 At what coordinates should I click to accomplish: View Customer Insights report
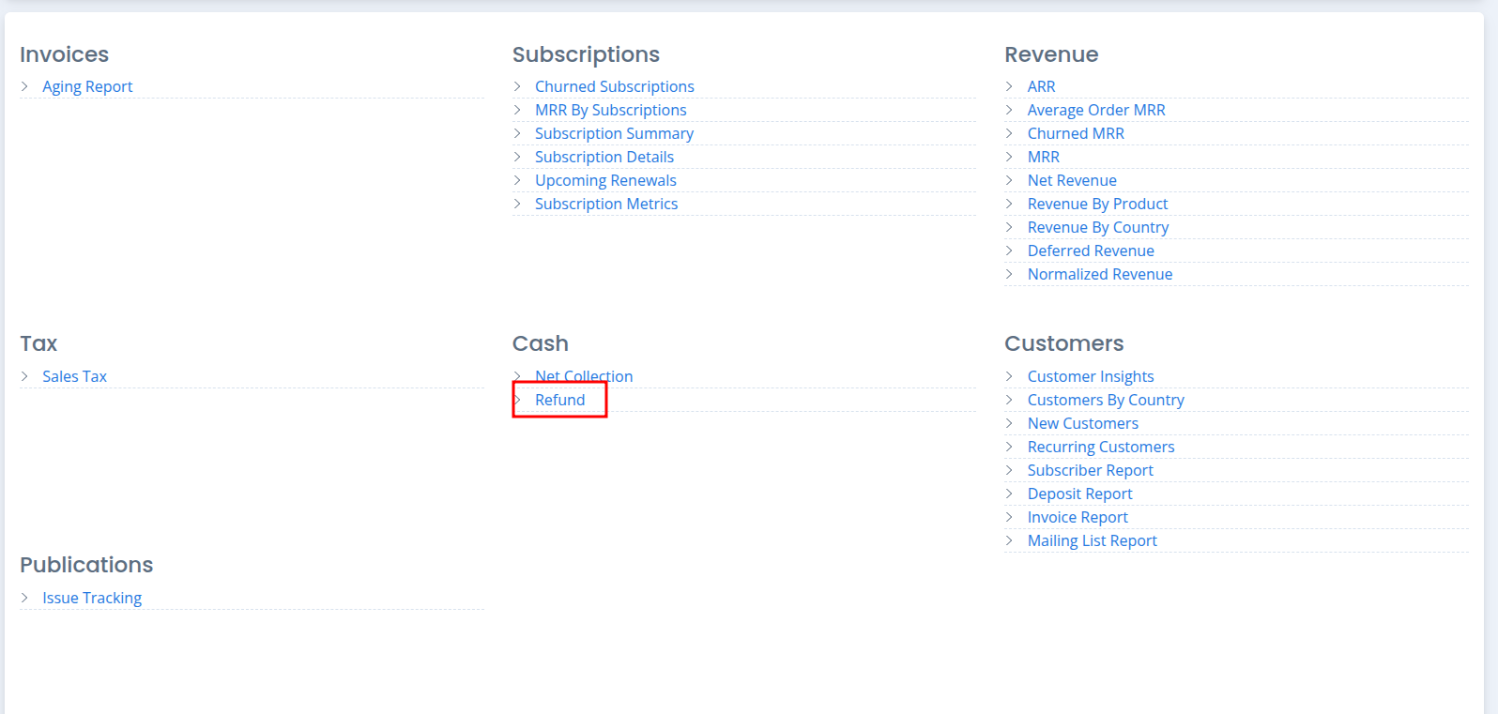[1091, 376]
